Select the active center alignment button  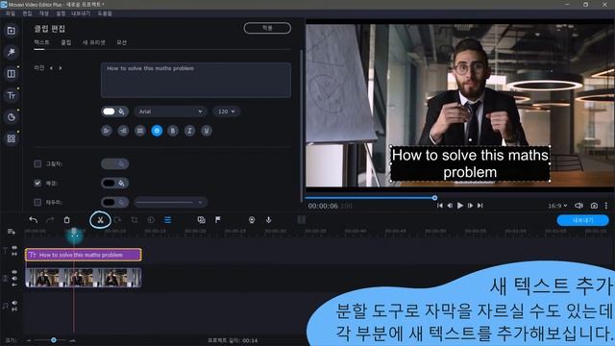(x=157, y=131)
